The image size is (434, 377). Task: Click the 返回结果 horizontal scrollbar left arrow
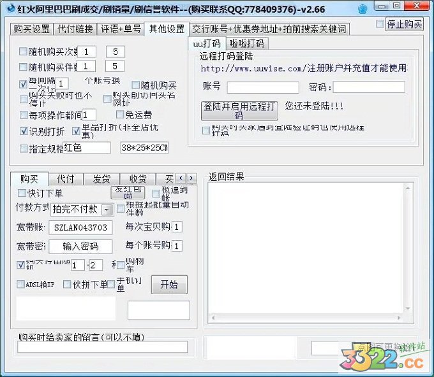click(213, 318)
